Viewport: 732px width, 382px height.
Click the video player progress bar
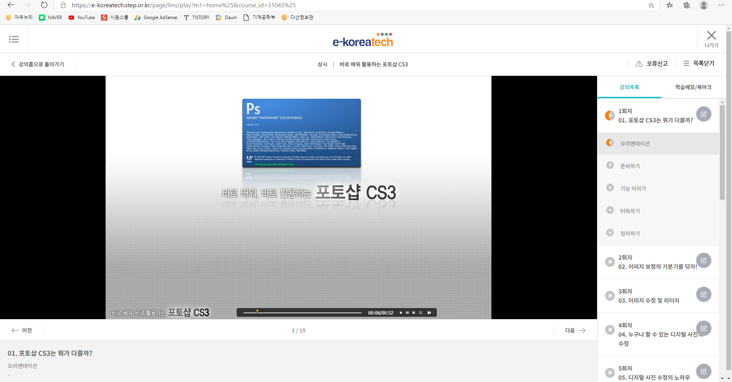(x=302, y=313)
